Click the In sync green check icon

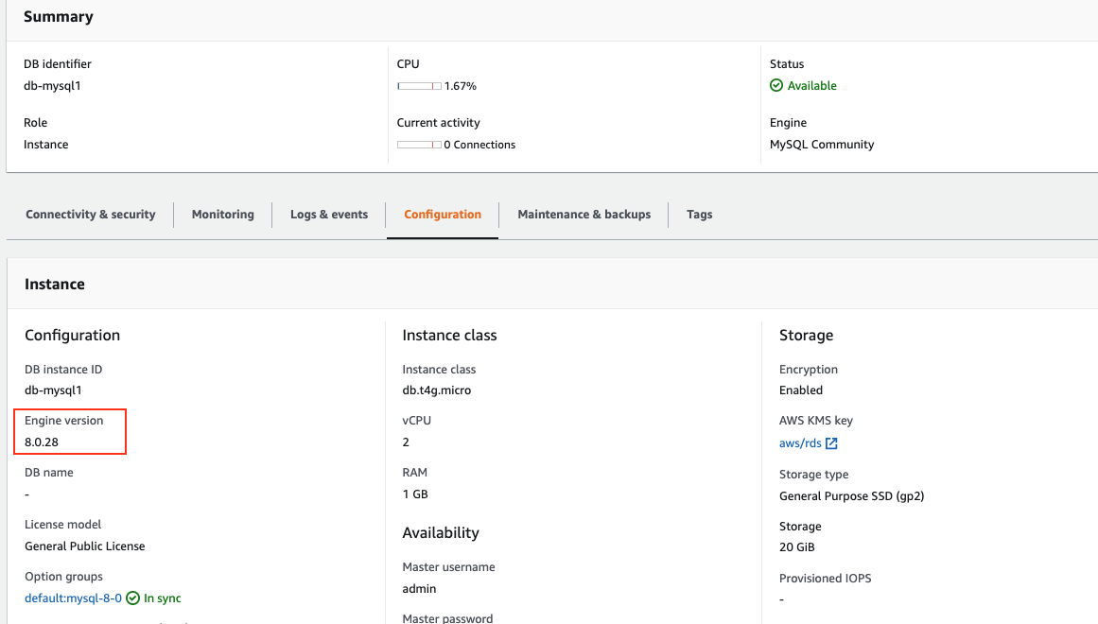click(133, 598)
